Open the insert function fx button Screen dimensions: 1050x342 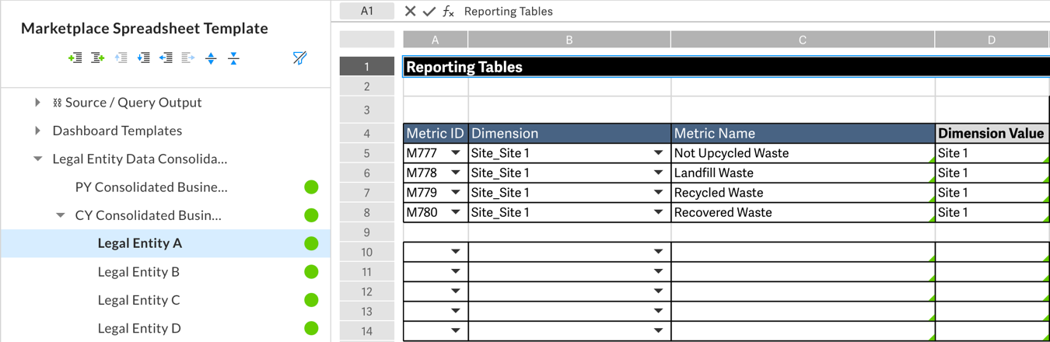[x=448, y=12]
